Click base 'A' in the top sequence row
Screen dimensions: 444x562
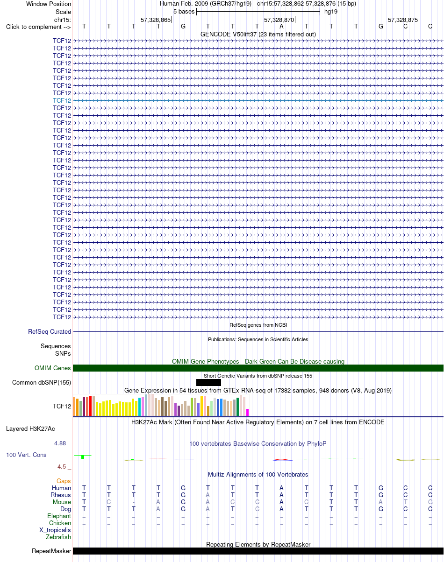click(281, 26)
